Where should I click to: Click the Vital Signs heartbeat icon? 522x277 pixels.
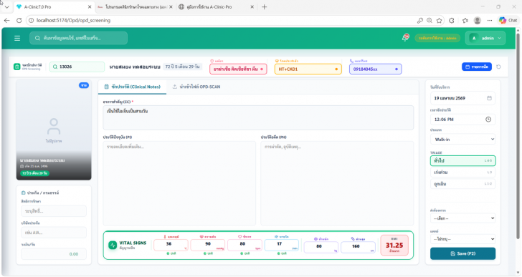coord(113,245)
